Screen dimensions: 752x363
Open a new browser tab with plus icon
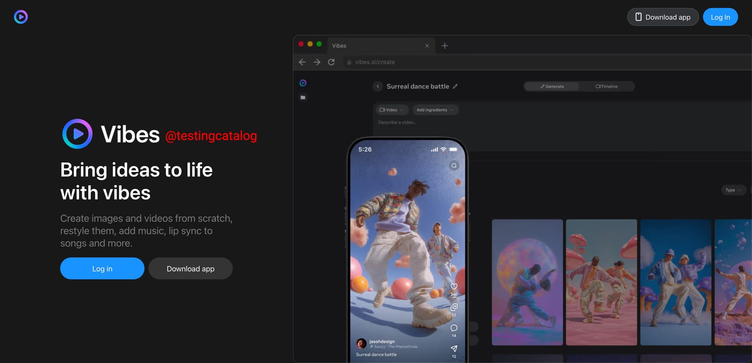445,46
